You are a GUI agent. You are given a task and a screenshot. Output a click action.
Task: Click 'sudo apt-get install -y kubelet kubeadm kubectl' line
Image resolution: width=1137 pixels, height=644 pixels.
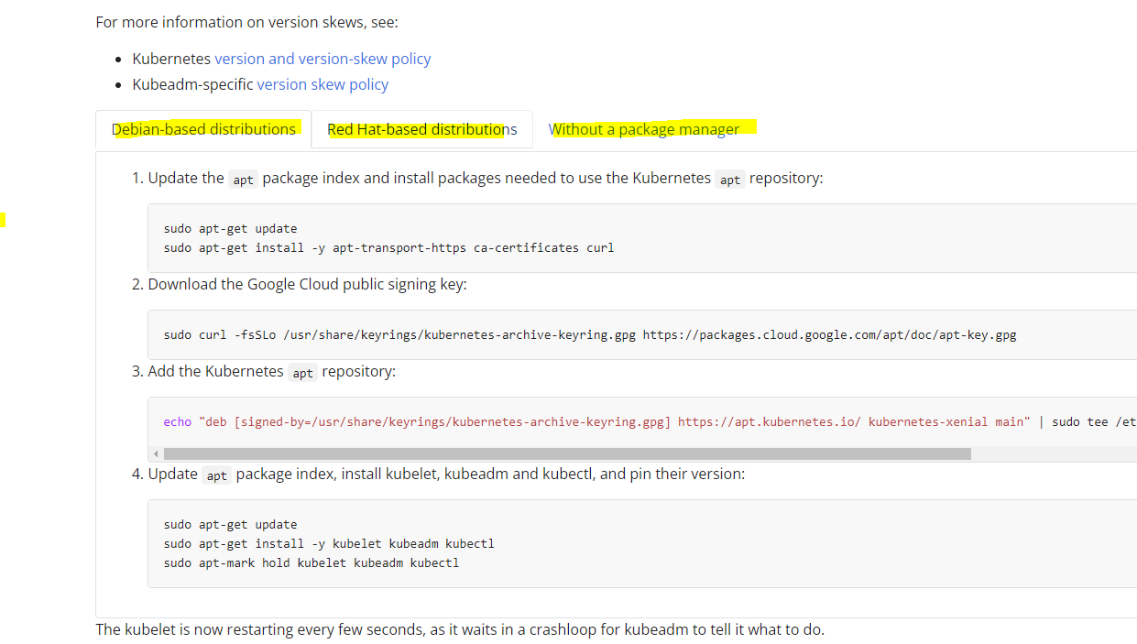tap(329, 543)
